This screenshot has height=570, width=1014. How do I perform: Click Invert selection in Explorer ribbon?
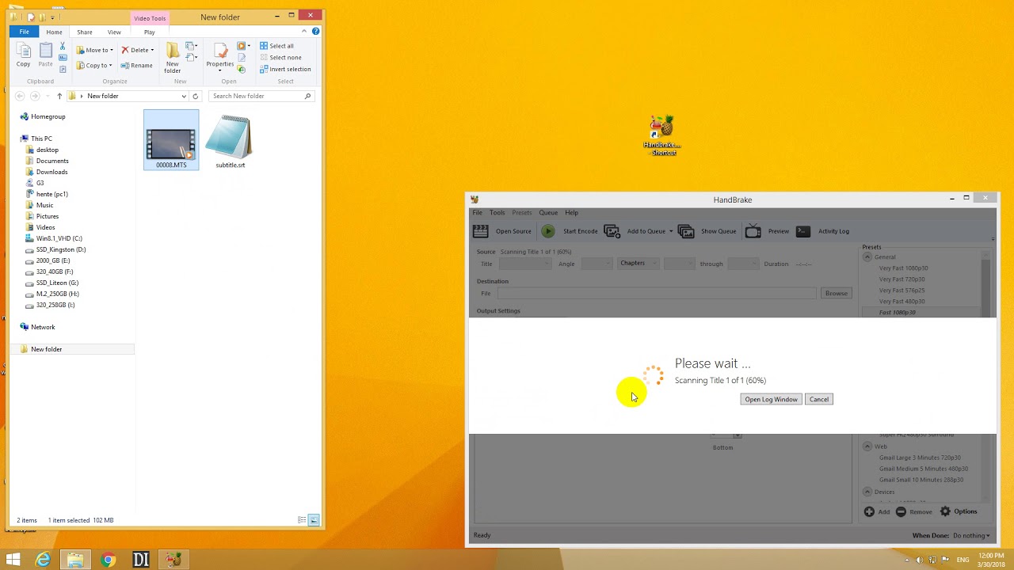285,69
